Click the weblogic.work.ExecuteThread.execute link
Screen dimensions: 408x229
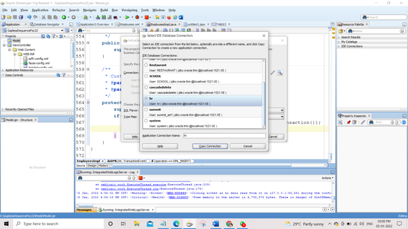point(133,184)
